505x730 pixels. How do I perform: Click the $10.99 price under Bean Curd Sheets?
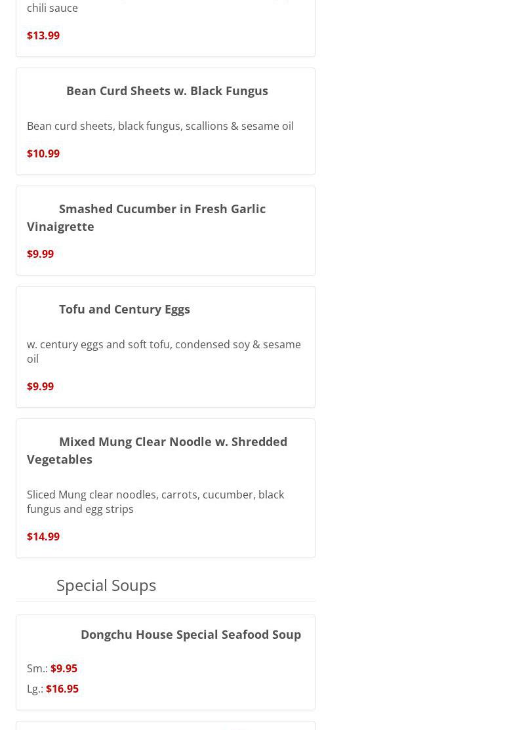coord(43,153)
